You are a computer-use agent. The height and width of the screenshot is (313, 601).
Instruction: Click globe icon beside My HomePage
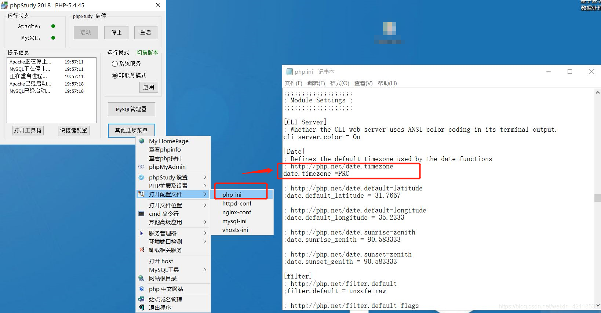tap(142, 141)
